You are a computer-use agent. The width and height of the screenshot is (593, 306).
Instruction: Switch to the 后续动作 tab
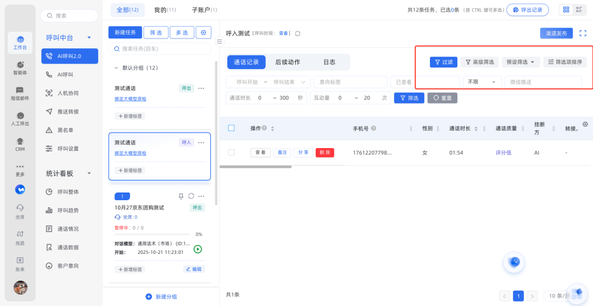click(287, 62)
